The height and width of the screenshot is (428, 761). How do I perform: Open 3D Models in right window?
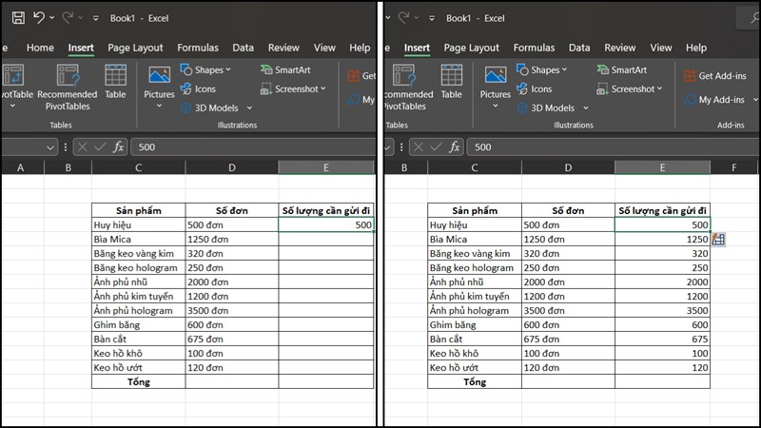(545, 107)
